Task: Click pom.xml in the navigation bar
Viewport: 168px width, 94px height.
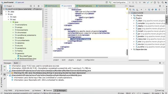Action: coord(20,2)
